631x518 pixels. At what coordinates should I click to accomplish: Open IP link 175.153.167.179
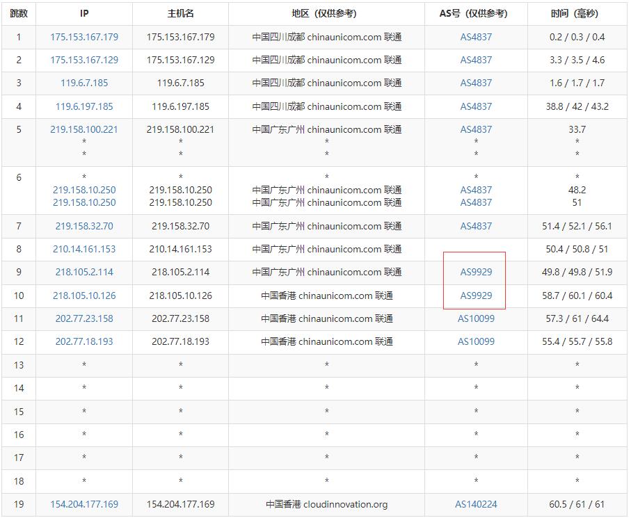[84, 37]
